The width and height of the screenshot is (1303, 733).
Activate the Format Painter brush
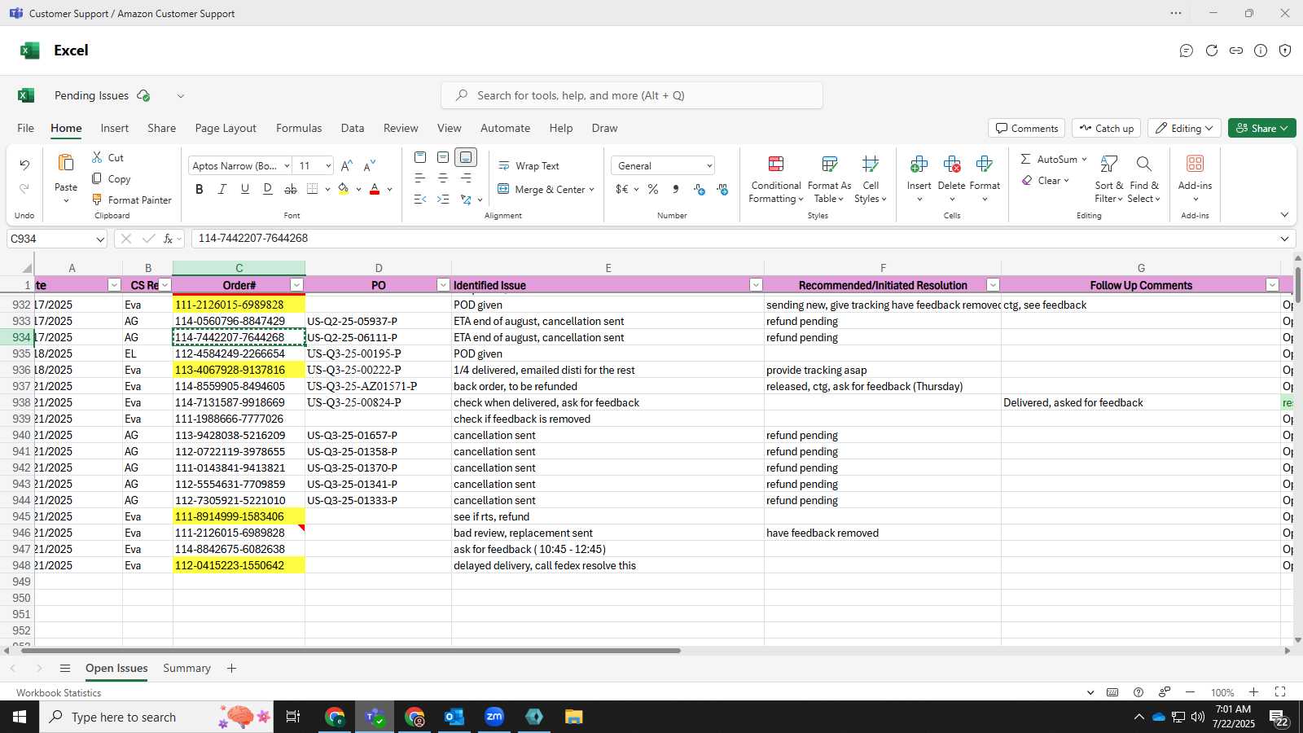(x=97, y=200)
